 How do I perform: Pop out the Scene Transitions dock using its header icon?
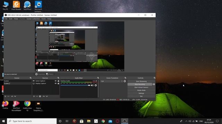pyautogui.click(x=125, y=78)
